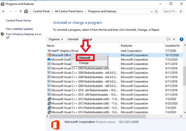Select Visual C++ 2012 Redistributable (x64)
186x131 pixels.
[115, 99]
